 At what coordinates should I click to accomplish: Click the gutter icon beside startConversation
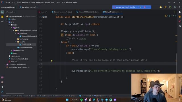pyautogui.click(x=44, y=17)
